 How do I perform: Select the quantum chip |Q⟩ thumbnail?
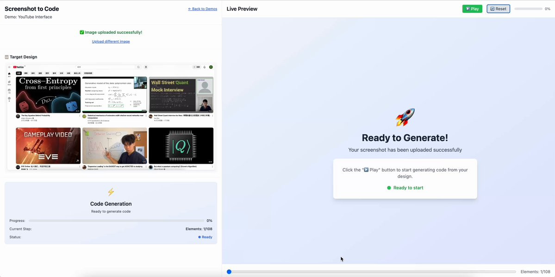(181, 146)
